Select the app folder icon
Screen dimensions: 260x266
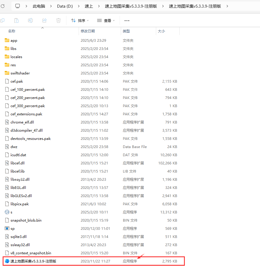7,40
